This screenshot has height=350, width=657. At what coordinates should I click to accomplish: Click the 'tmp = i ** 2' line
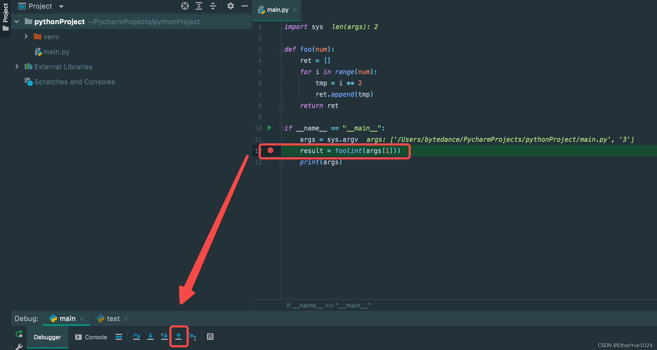tap(339, 83)
